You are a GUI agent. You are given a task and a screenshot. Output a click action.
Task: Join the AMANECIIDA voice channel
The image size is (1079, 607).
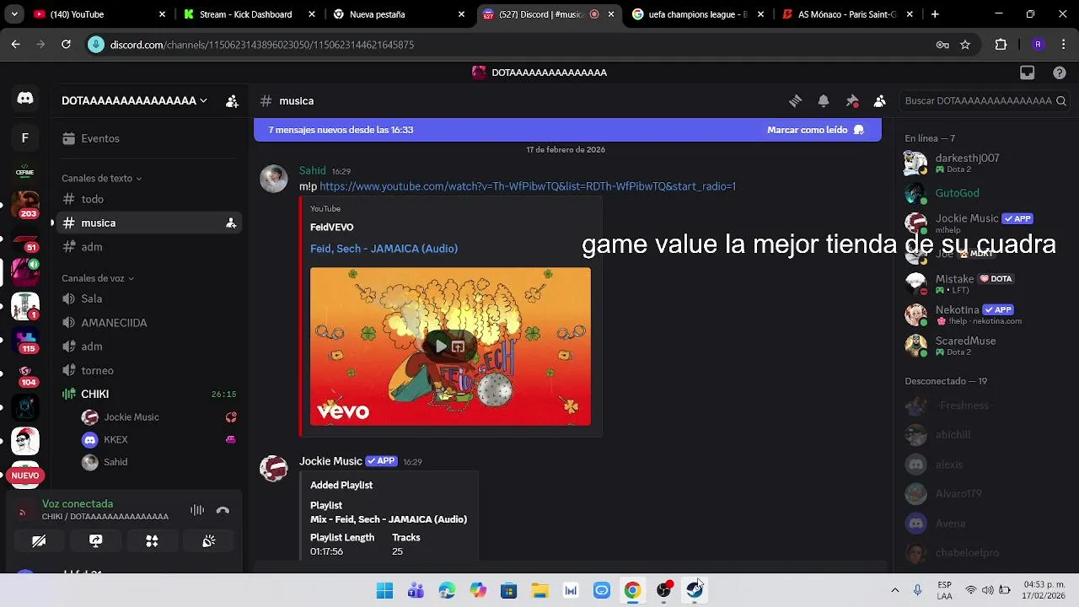click(x=148, y=323)
